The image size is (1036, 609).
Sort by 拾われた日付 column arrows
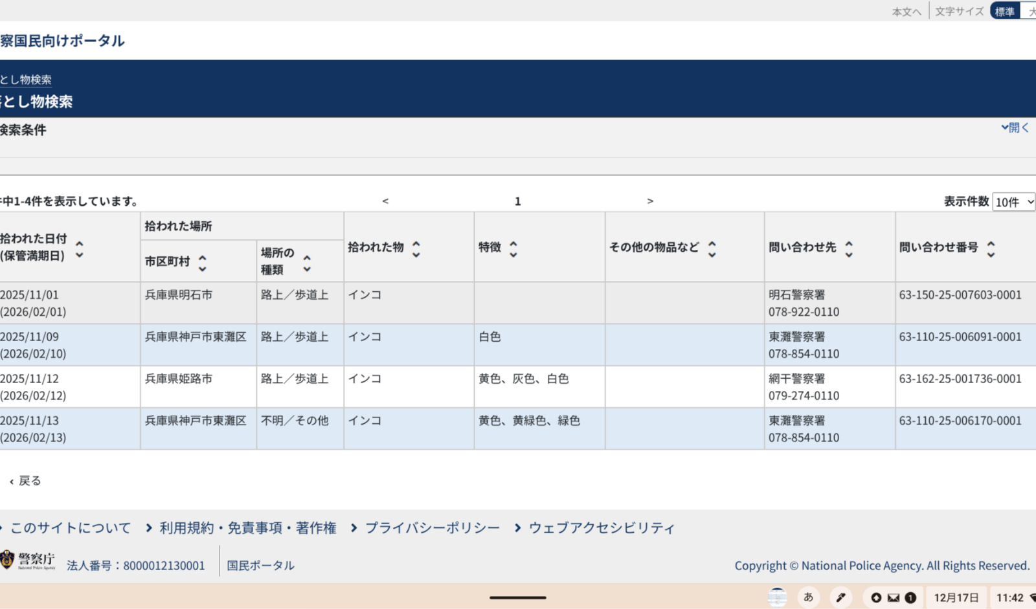[80, 249]
